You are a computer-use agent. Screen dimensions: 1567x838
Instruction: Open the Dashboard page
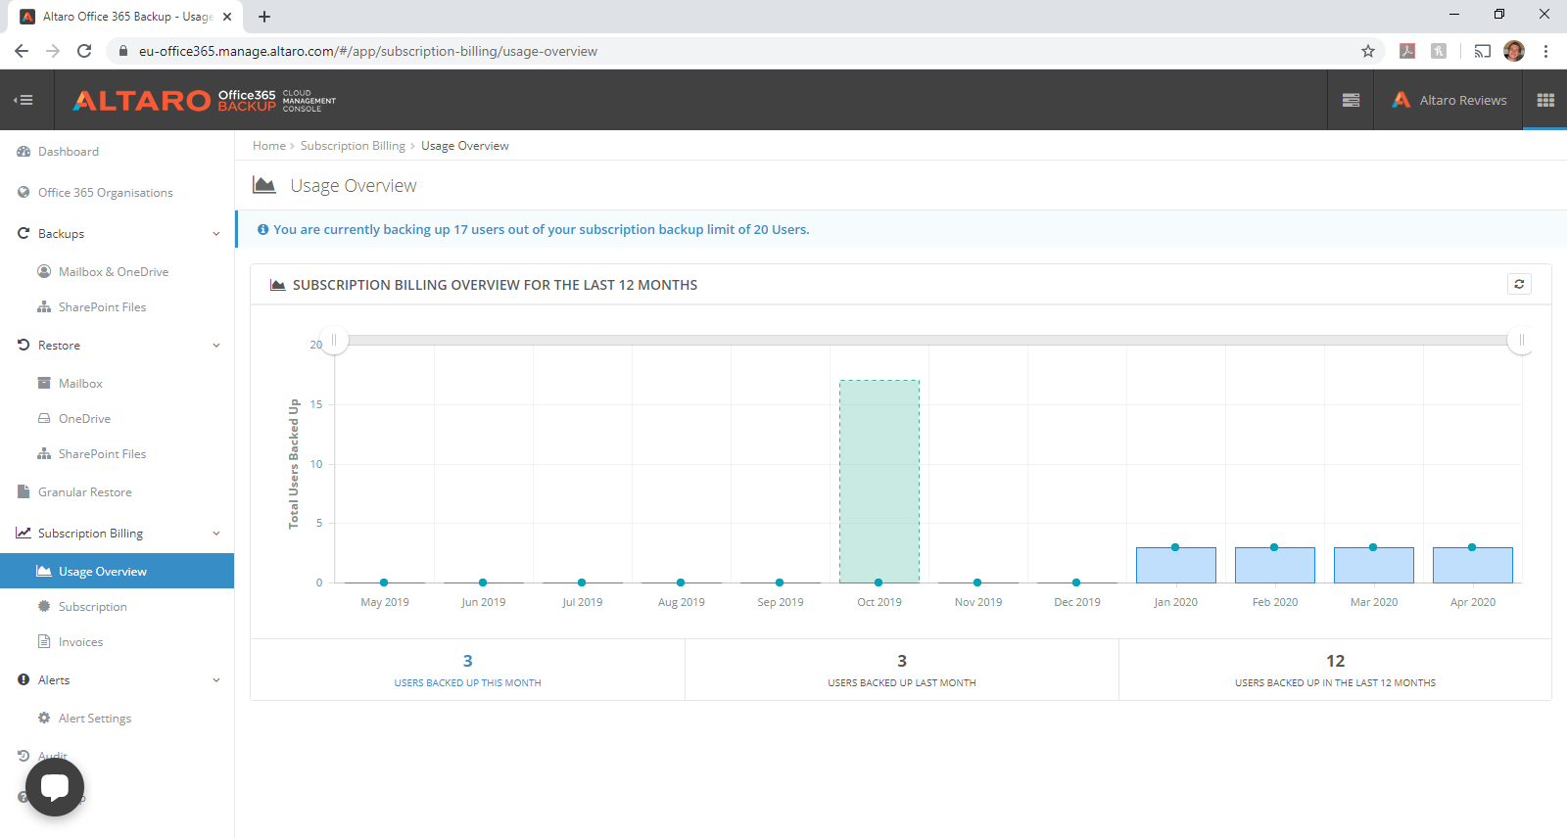coord(69,152)
